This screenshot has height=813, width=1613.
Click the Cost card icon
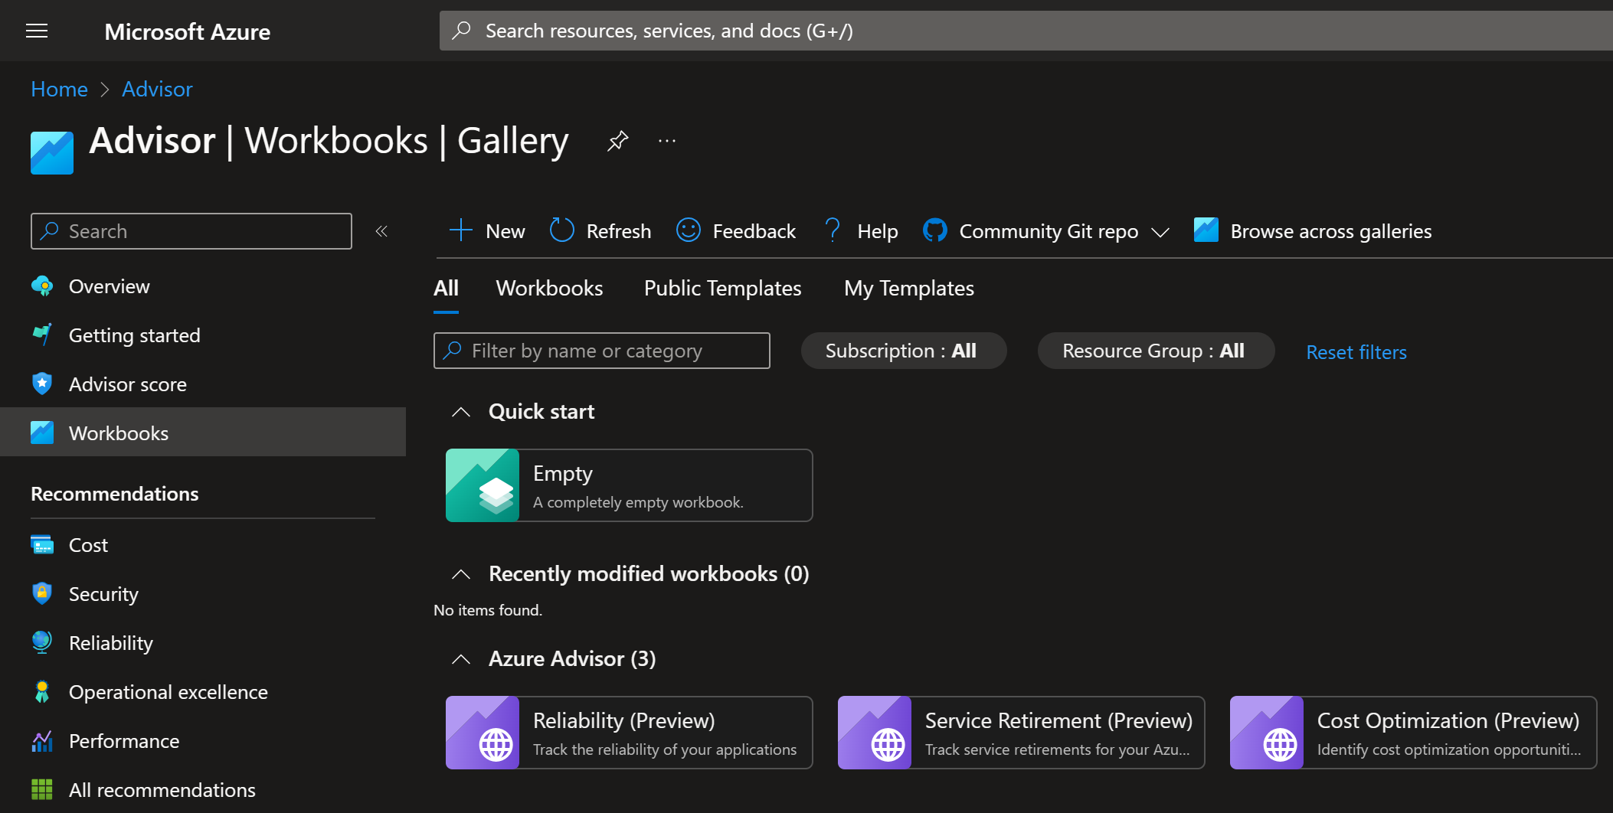[x=42, y=545]
